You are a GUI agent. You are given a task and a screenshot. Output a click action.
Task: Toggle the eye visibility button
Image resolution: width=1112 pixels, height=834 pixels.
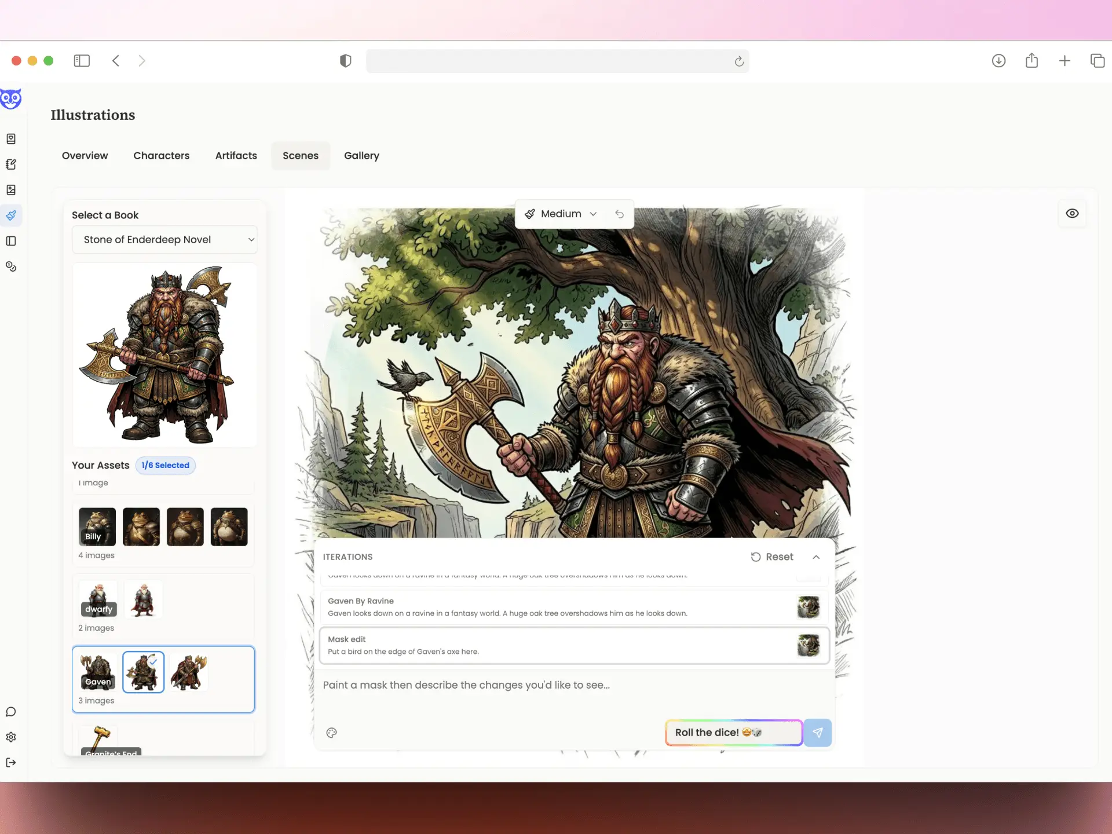point(1072,214)
